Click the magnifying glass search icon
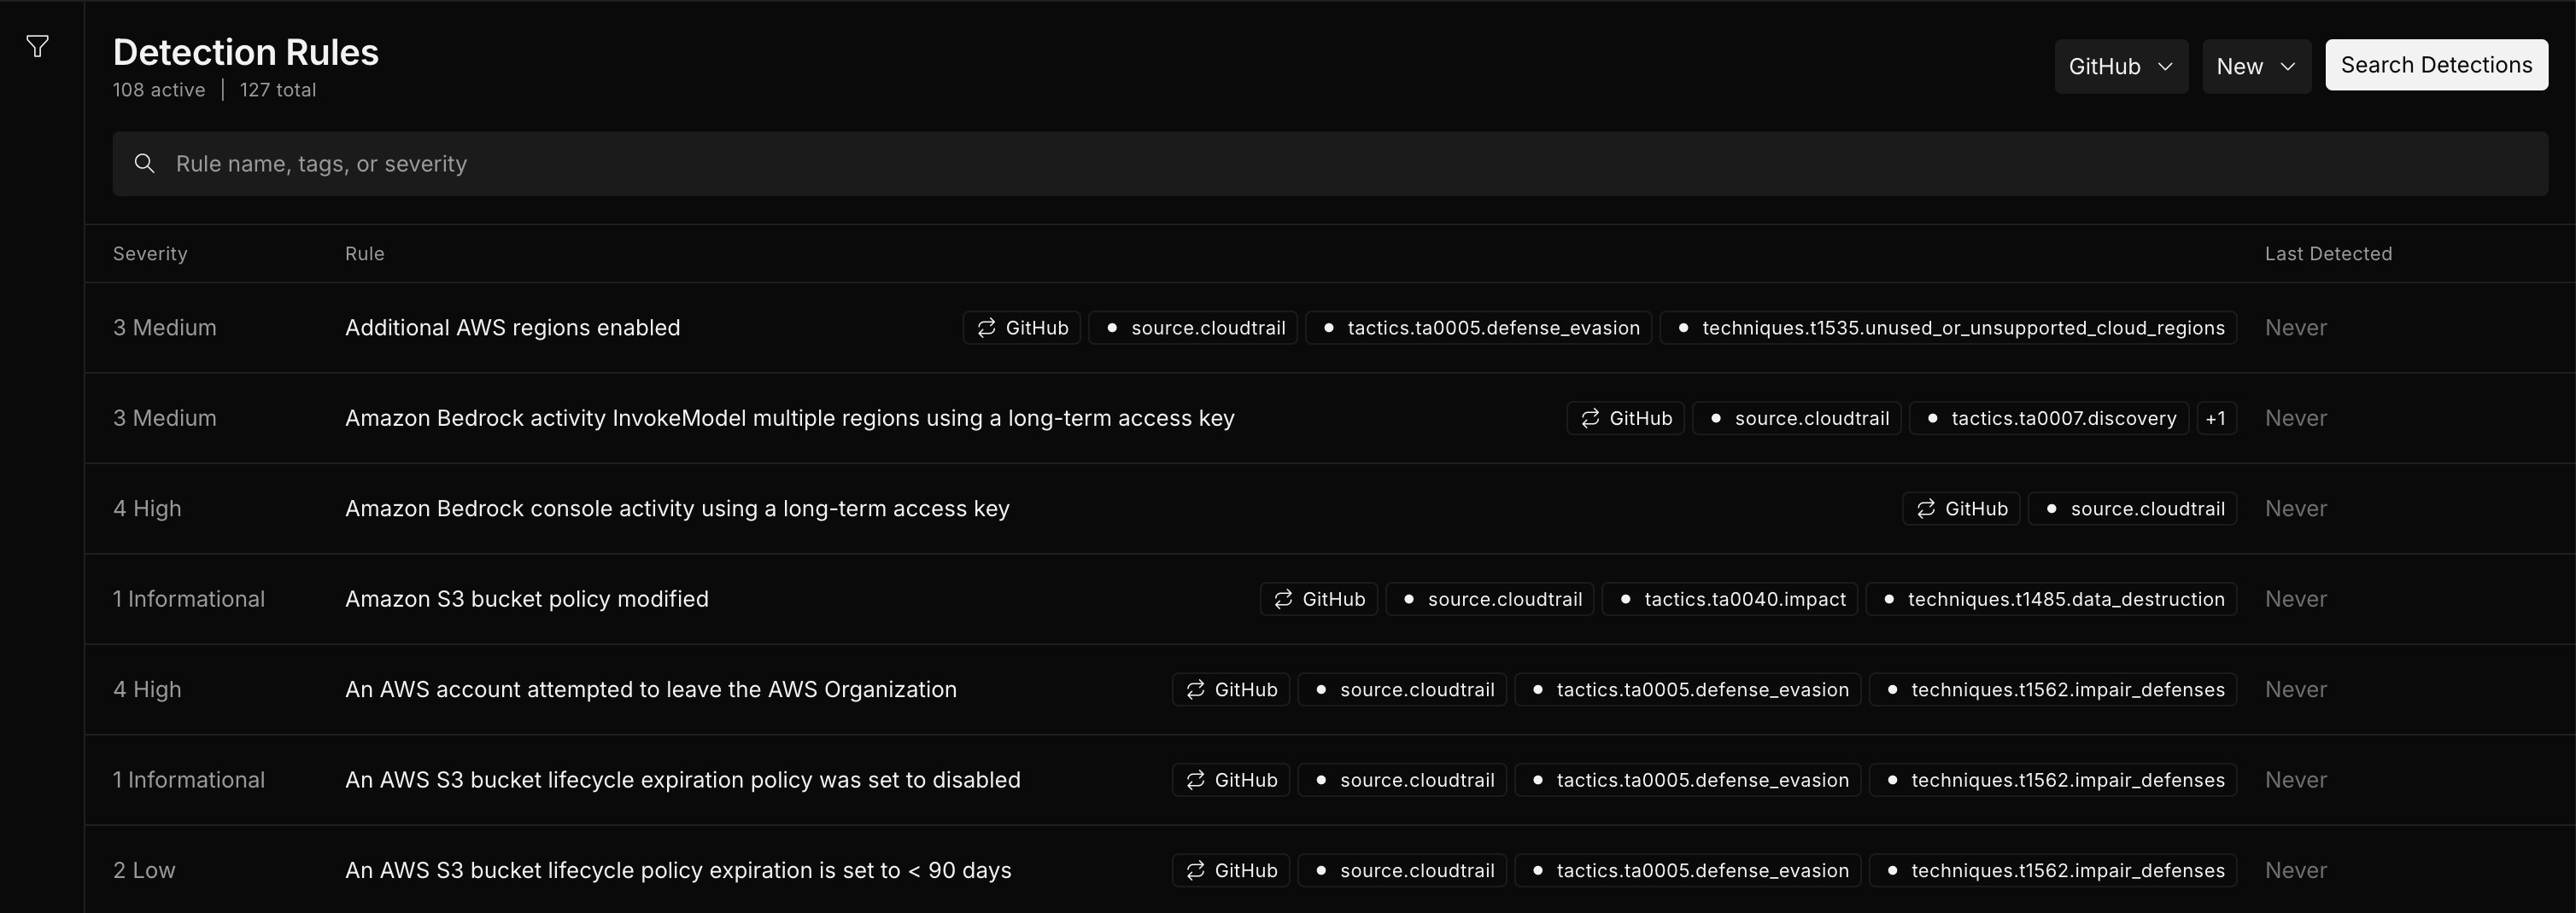2576x913 pixels. [145, 164]
